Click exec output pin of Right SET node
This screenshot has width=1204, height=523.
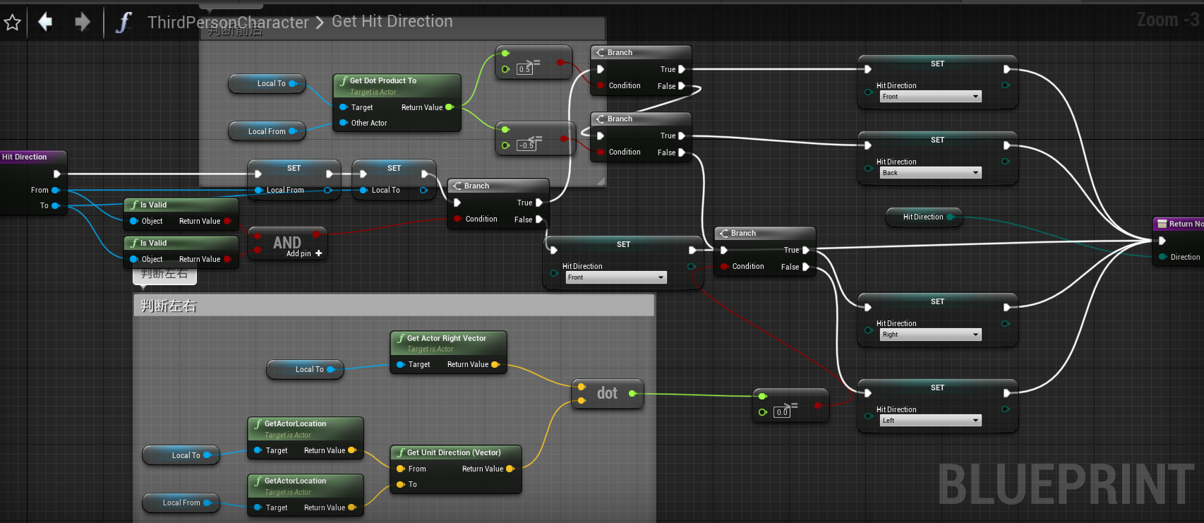point(1007,307)
